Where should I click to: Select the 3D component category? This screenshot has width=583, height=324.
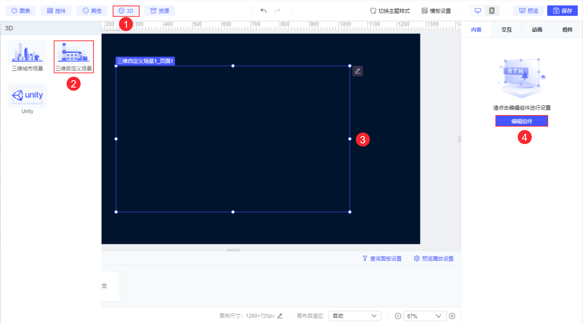coord(126,11)
